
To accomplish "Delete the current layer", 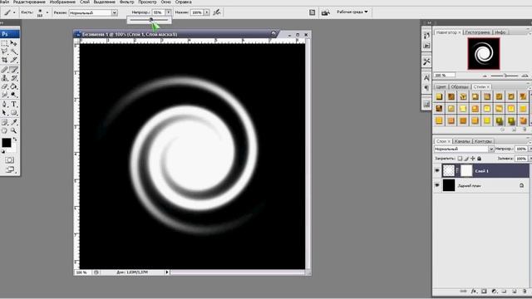I will click(x=525, y=292).
